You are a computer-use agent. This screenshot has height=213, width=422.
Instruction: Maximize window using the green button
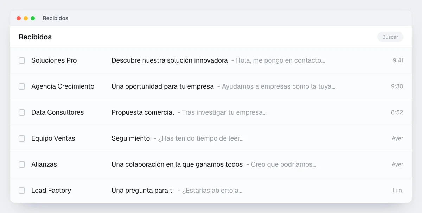(x=33, y=18)
